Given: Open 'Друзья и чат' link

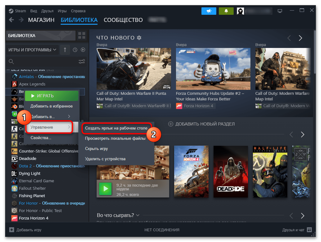Looking at the screenshot, I should tap(293, 230).
